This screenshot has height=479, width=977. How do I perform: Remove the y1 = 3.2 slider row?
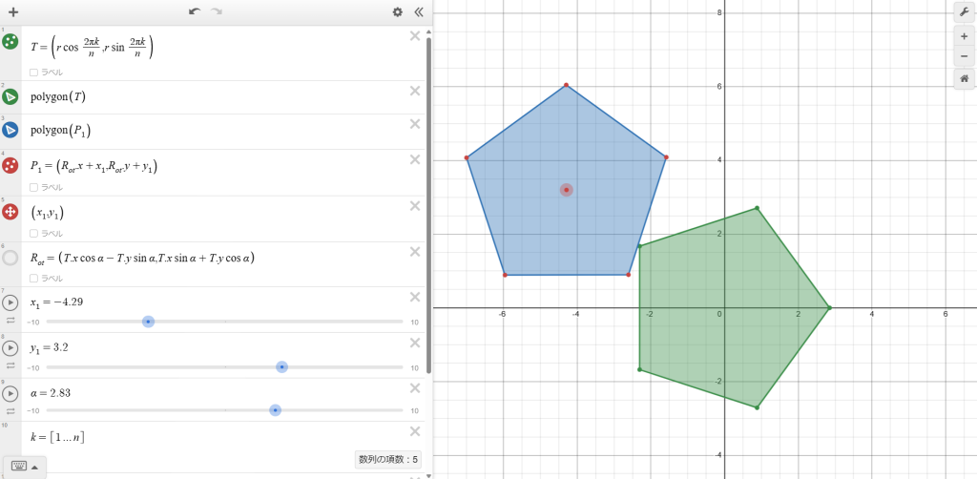tap(415, 343)
